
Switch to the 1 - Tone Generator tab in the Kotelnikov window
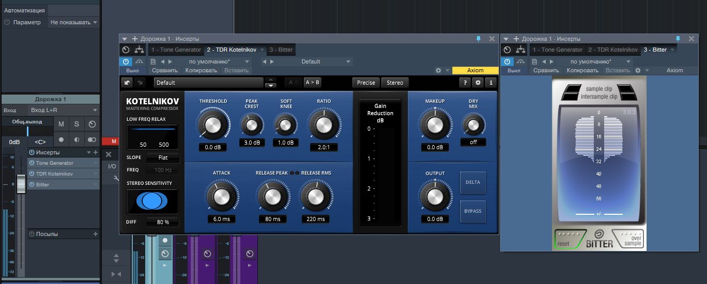tap(176, 50)
